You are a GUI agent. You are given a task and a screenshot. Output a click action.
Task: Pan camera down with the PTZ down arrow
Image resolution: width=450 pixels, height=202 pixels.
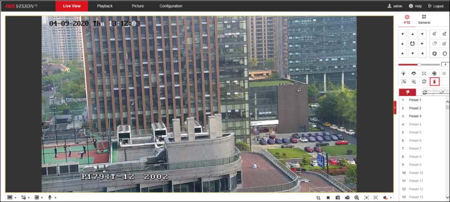(x=412, y=53)
